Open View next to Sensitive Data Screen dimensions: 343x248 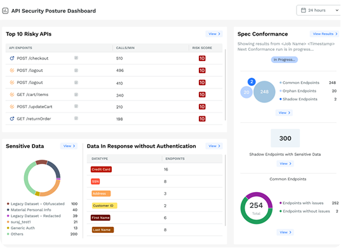click(x=69, y=146)
